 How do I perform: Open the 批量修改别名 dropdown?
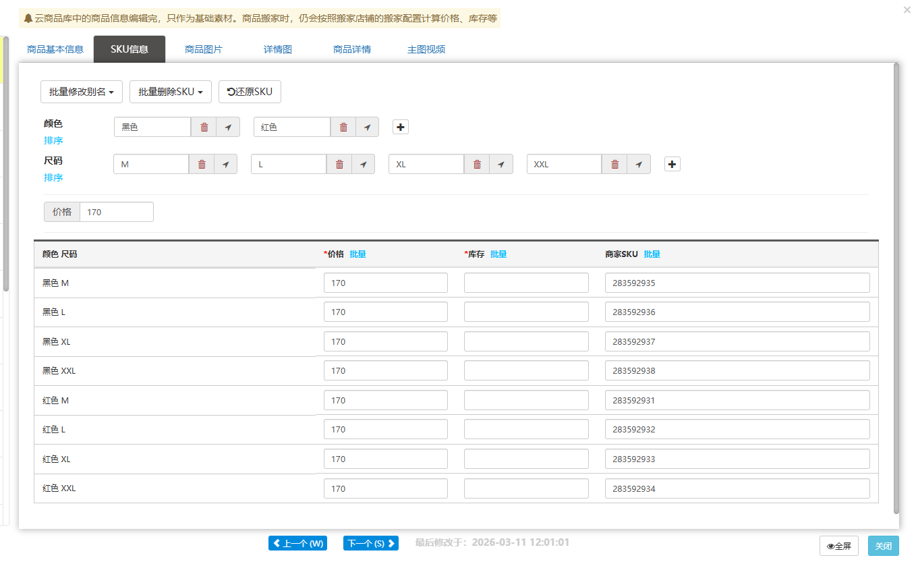click(x=81, y=92)
